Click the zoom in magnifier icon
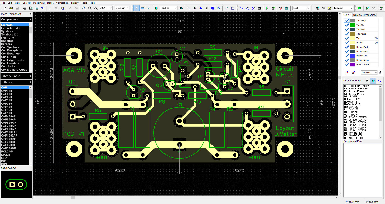385x204 pixels. (84, 8)
